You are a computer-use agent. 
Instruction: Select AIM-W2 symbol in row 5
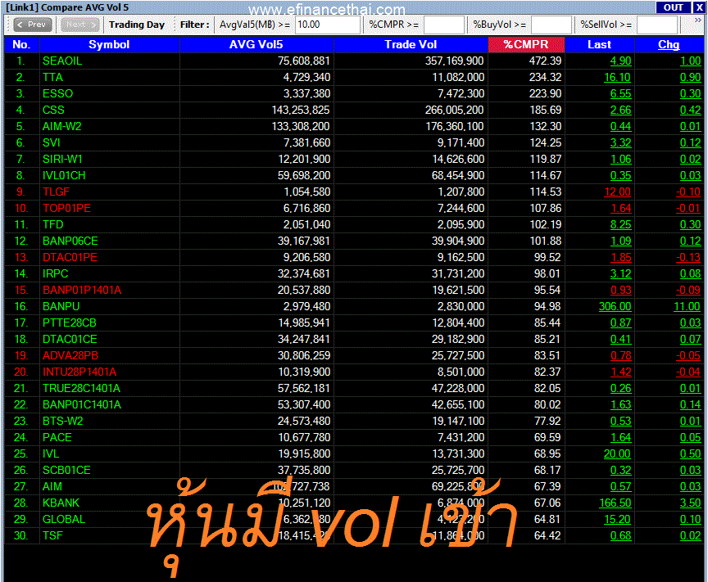click(61, 126)
